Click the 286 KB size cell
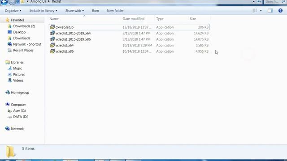Screen dimensions: 287x161 point(203,27)
